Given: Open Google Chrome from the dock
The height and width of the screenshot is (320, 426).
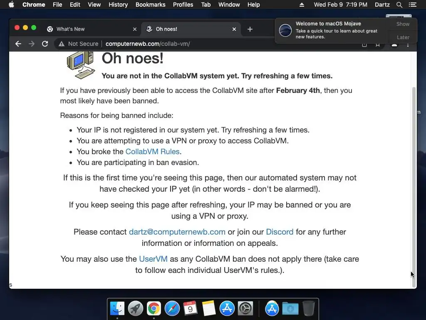Looking at the screenshot, I should point(154,309).
